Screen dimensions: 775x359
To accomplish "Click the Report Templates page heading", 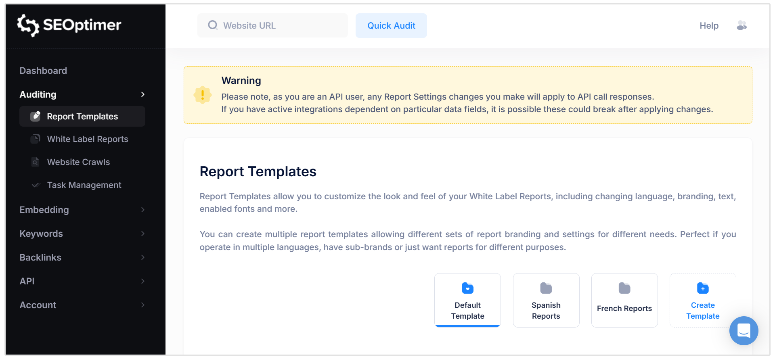I will click(x=258, y=171).
